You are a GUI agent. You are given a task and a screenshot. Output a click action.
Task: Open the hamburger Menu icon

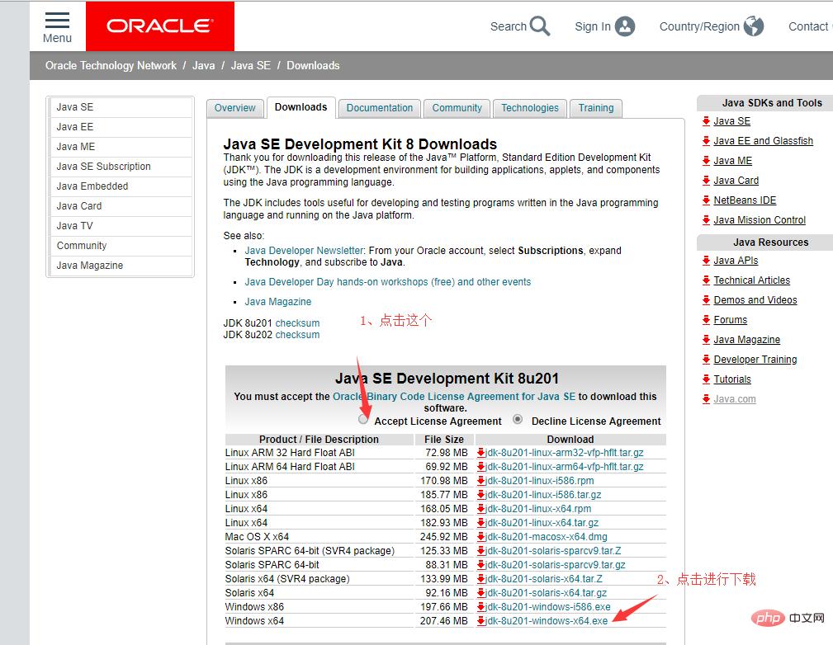coord(57,20)
